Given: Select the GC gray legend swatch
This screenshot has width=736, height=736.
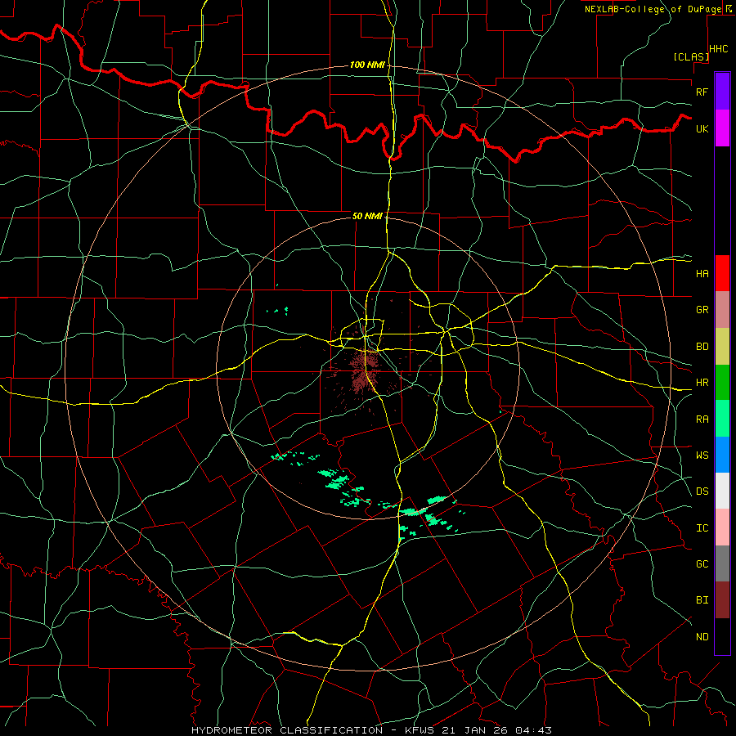Looking at the screenshot, I should [722, 563].
